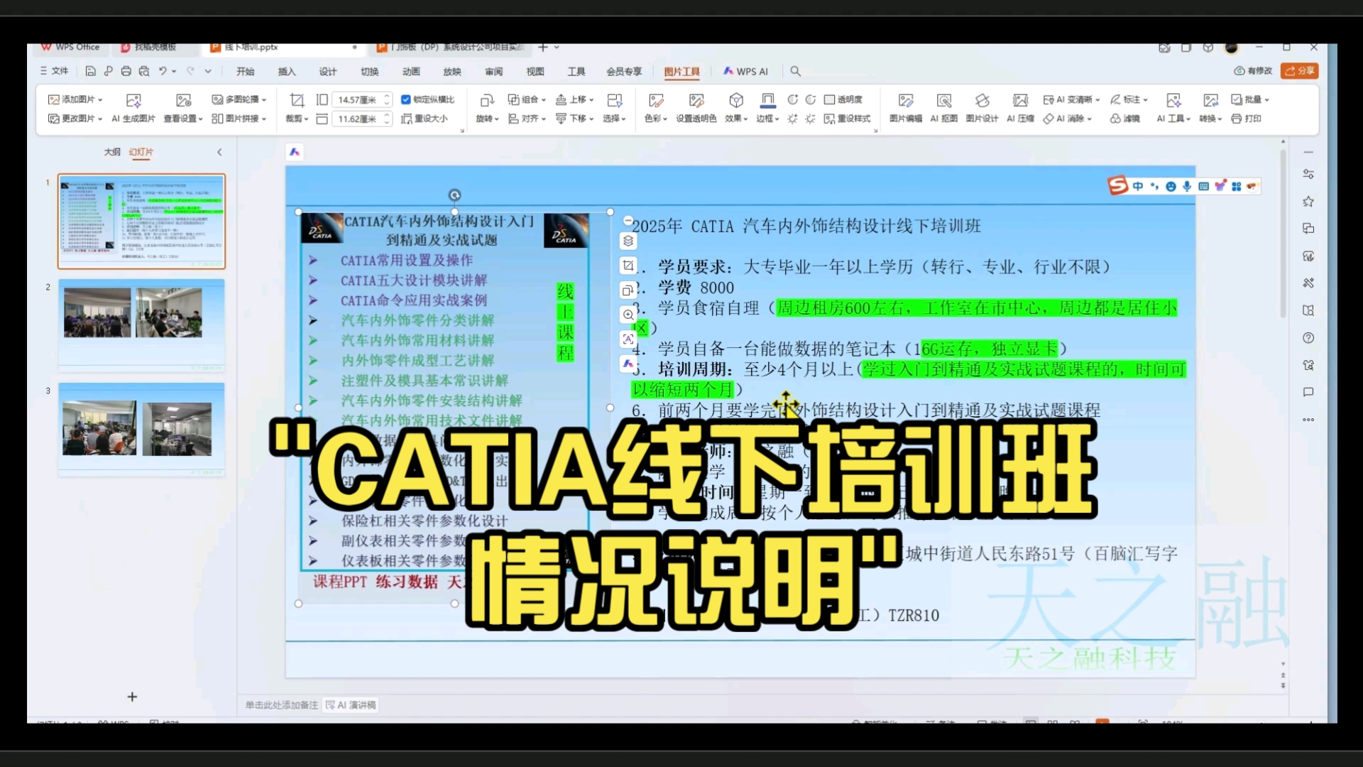Select slide 3 thumbnail

pos(141,428)
